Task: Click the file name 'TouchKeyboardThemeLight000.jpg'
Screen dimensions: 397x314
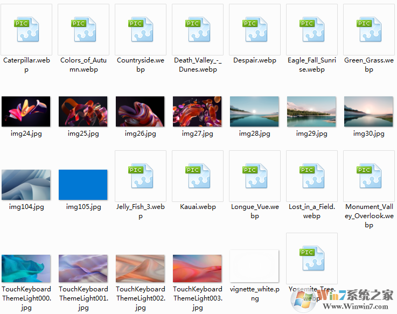Action: coord(26,298)
